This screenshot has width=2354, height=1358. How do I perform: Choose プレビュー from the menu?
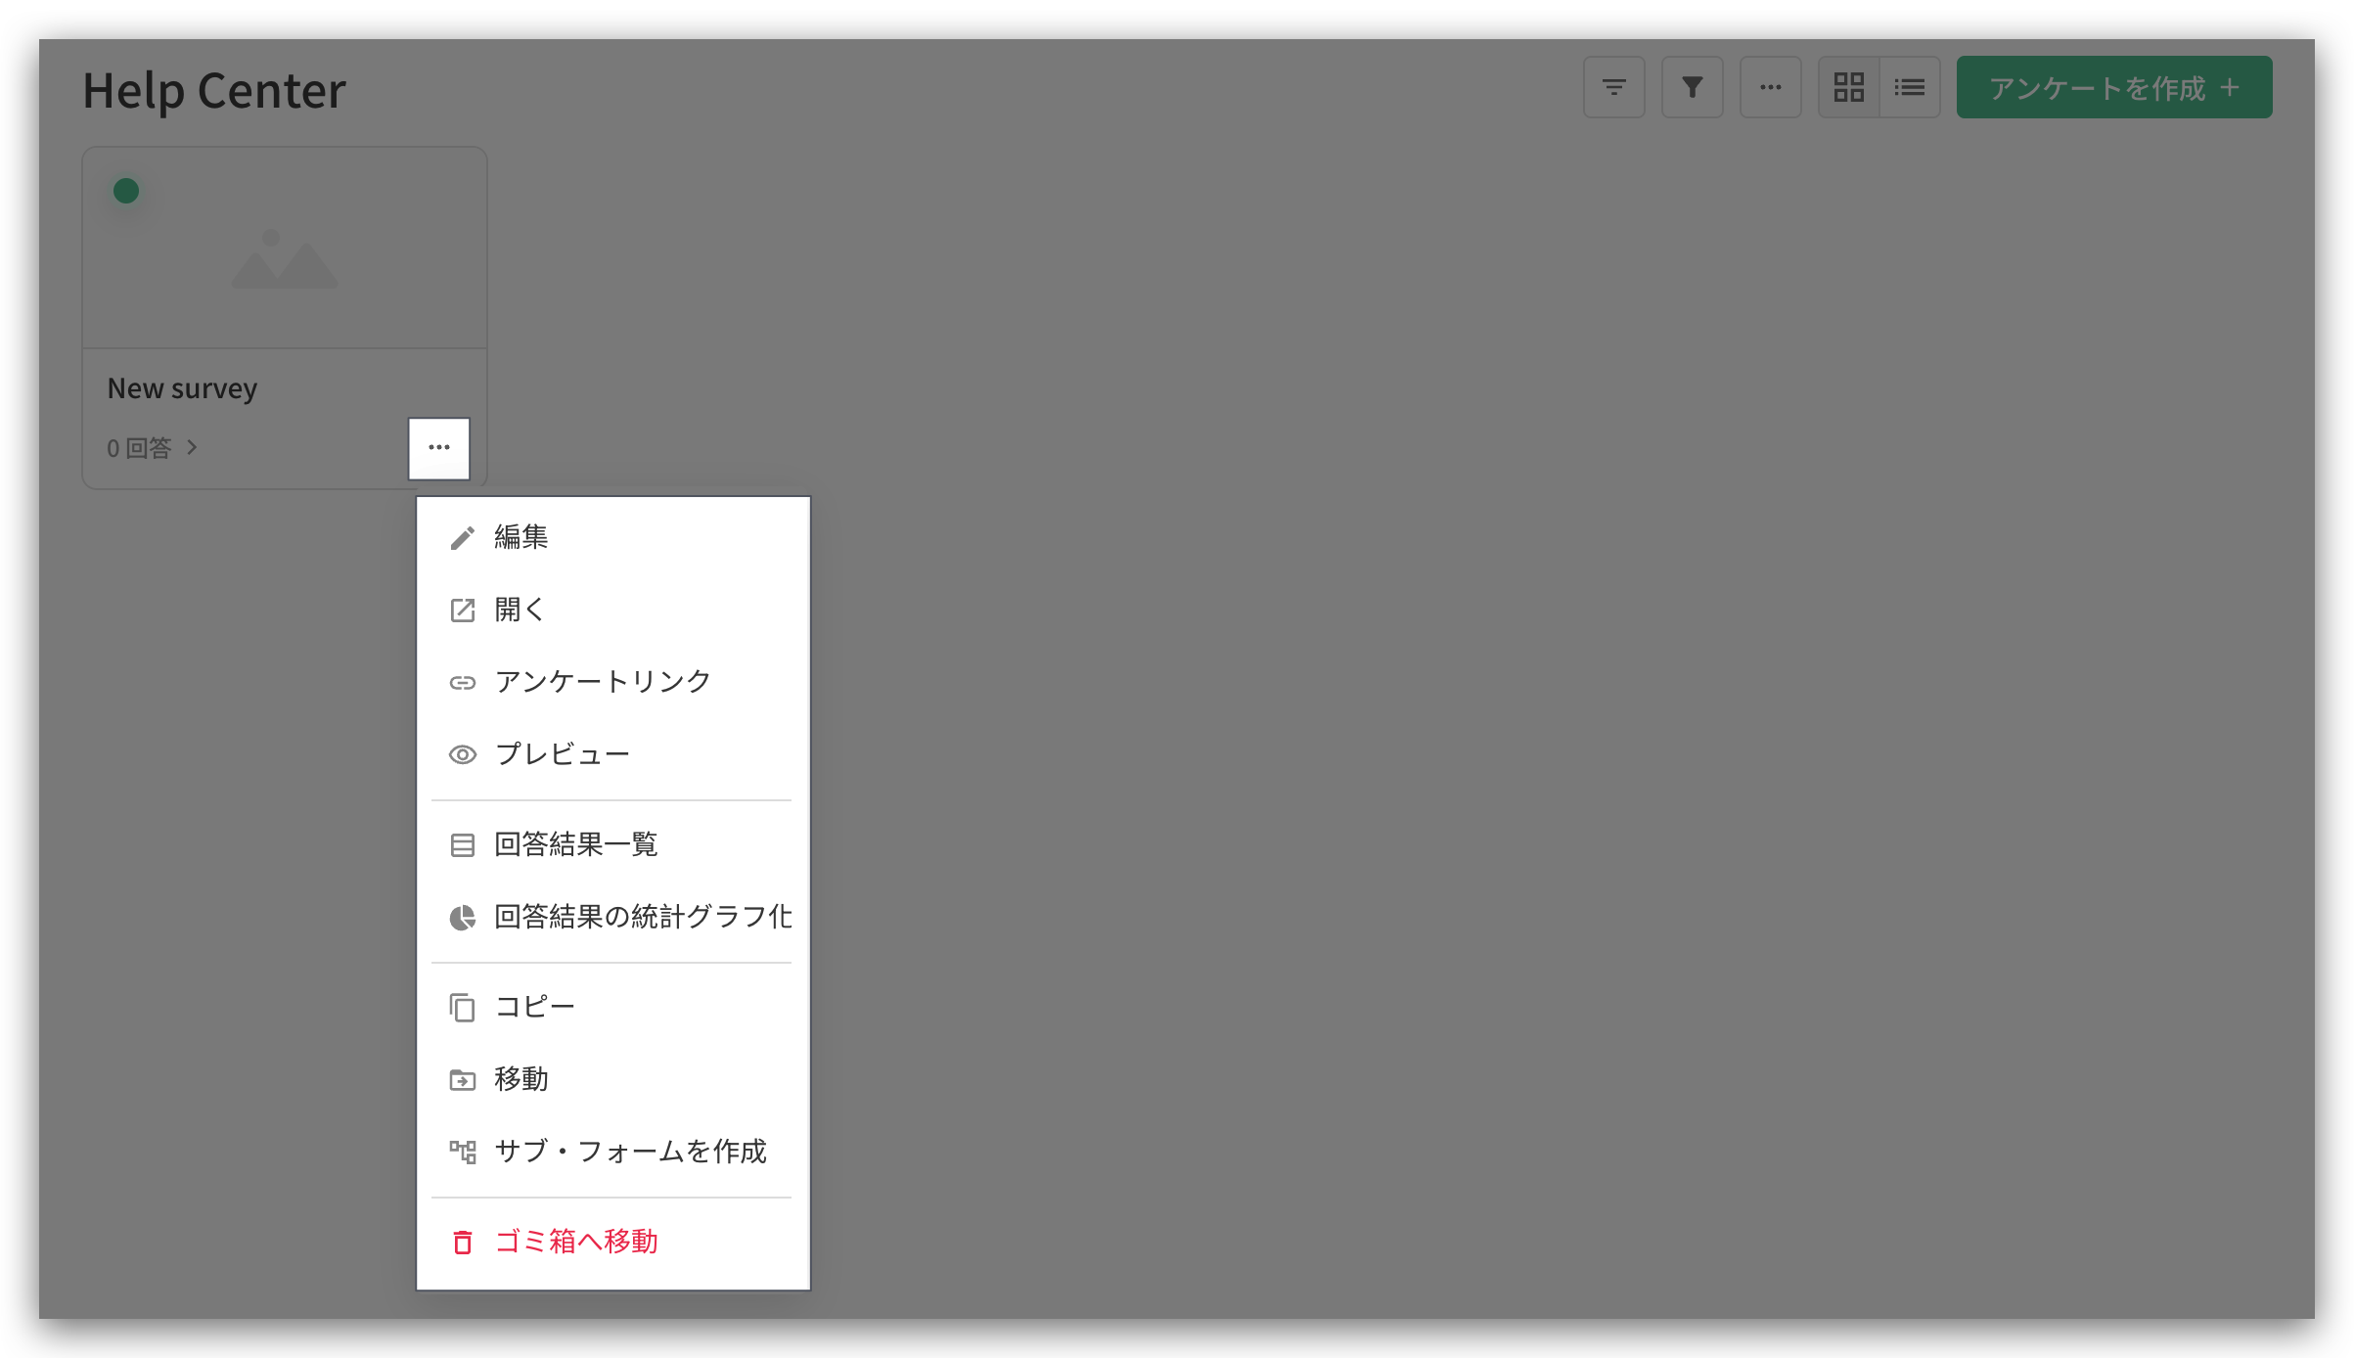(612, 754)
